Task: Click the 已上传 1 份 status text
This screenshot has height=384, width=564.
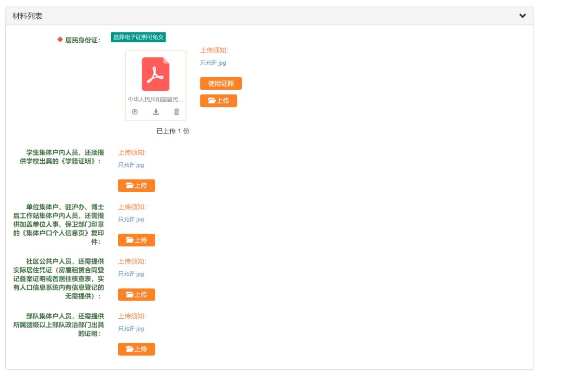Action: [x=173, y=131]
